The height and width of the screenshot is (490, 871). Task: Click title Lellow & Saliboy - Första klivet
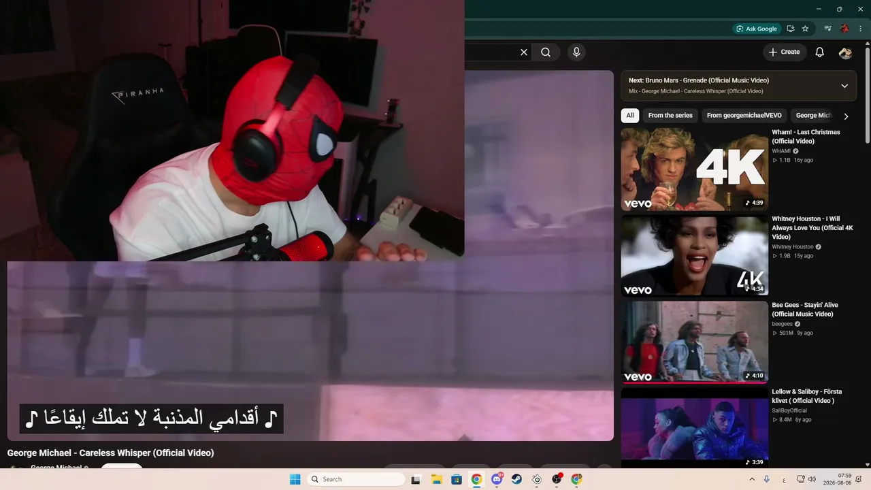pos(806,396)
